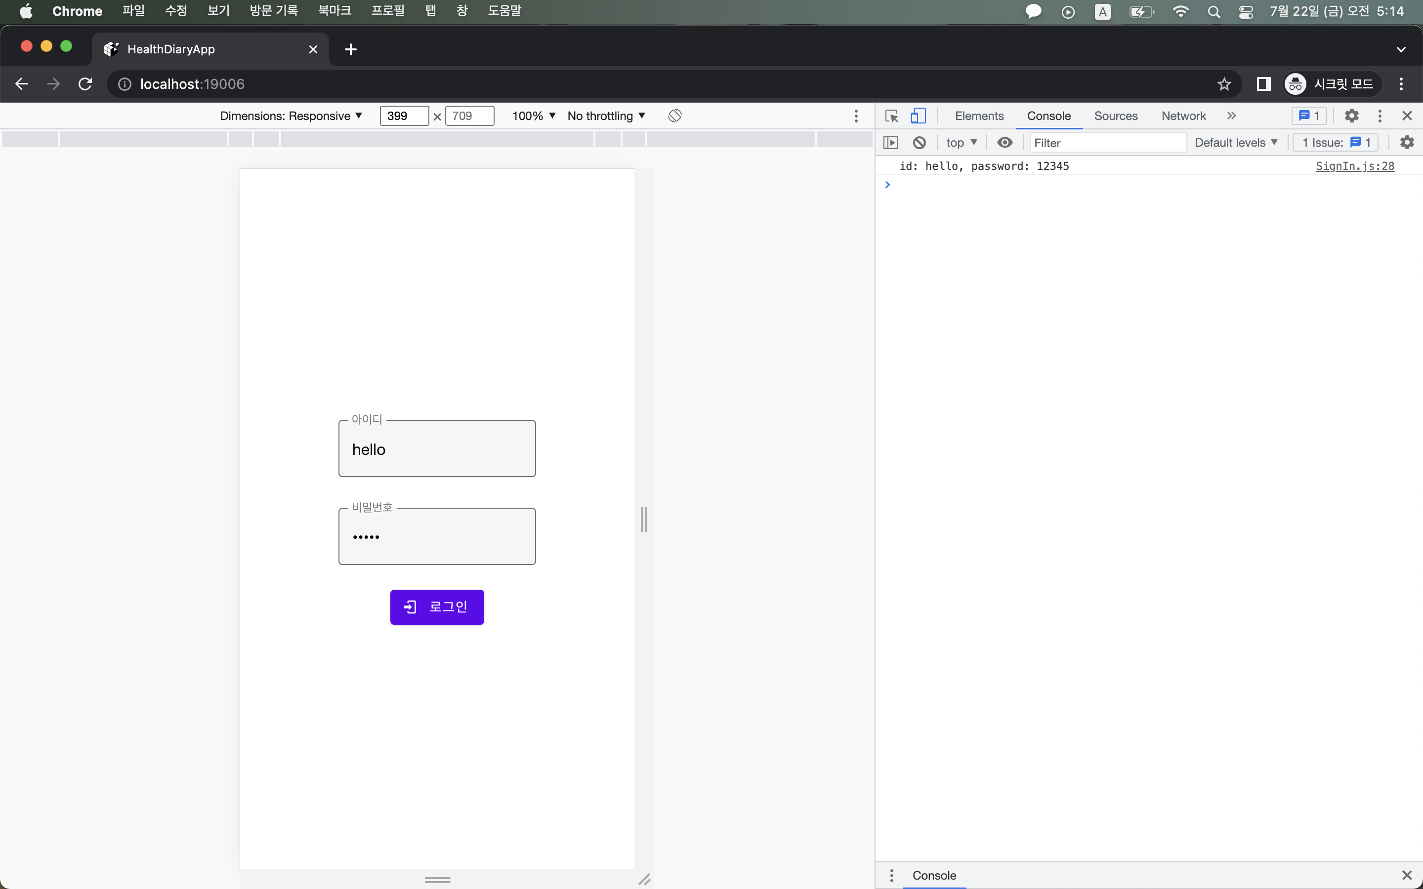Screen dimensions: 1423x889
Task: Show the console sidebar
Action: [891, 142]
